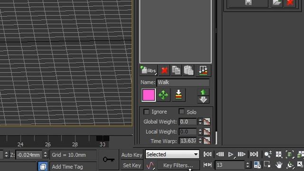Activate the Pan View hand tool

[279, 165]
